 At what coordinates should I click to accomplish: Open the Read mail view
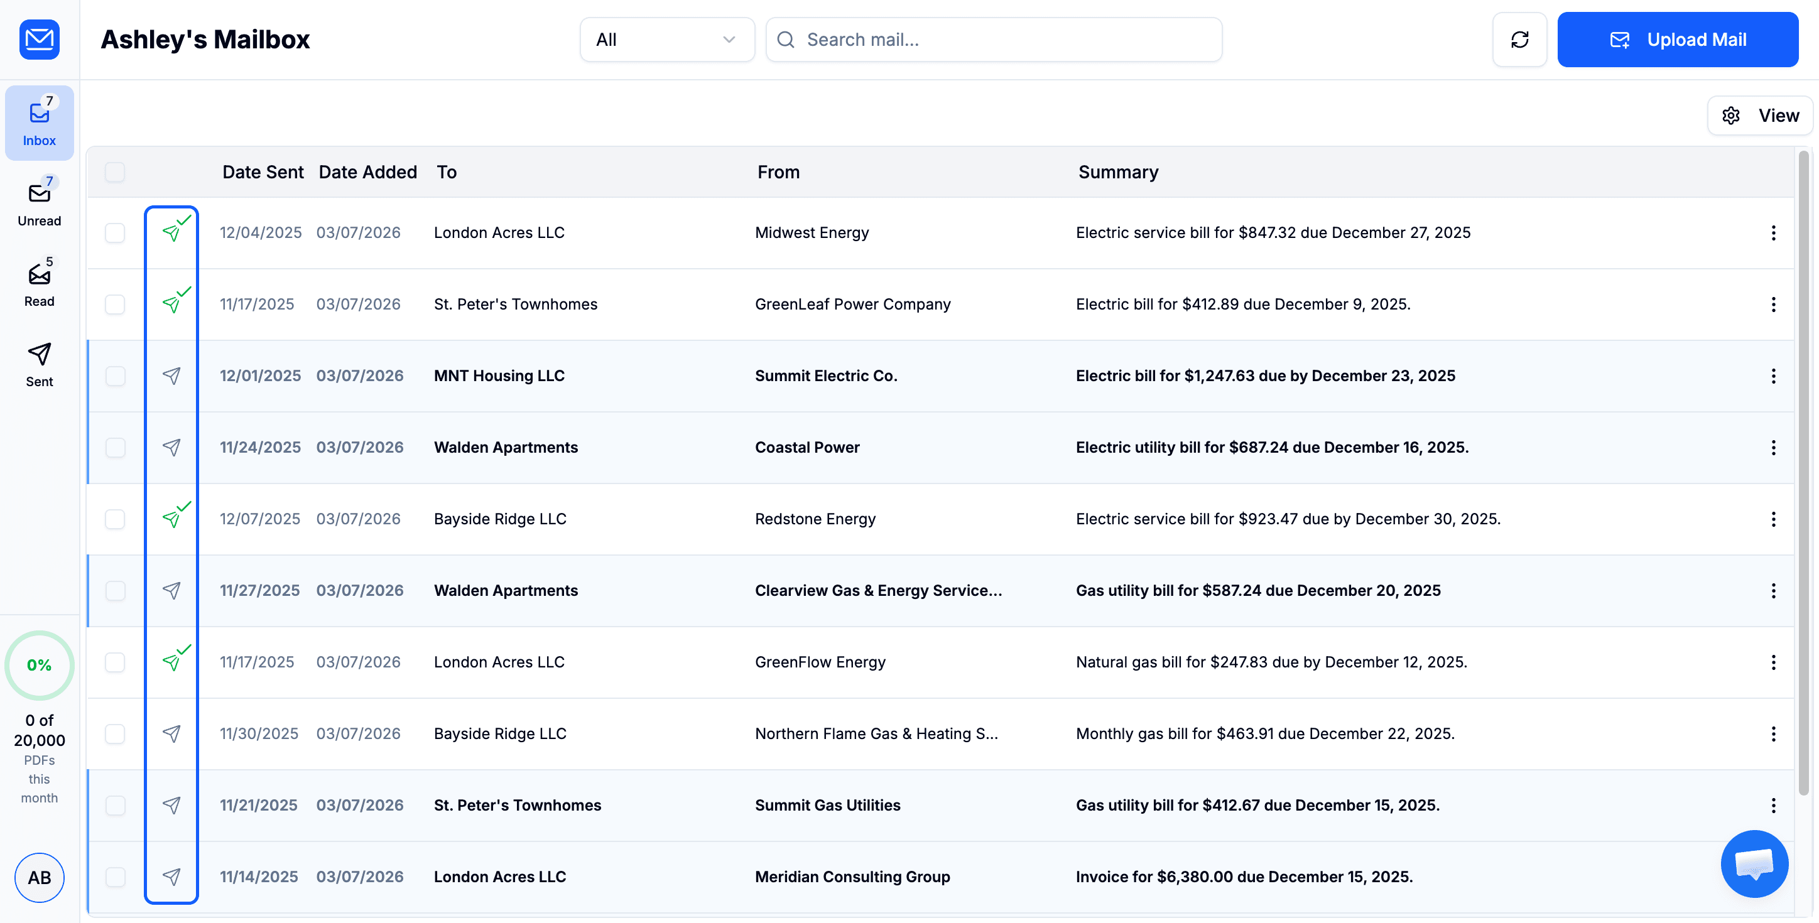39,283
